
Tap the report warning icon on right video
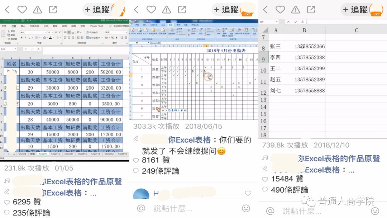(x=296, y=10)
